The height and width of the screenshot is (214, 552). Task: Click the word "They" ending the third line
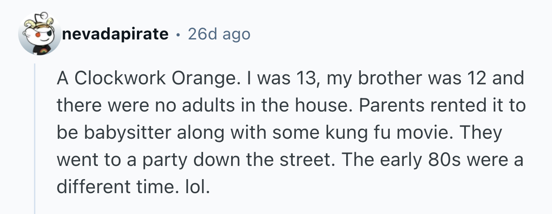(482, 133)
